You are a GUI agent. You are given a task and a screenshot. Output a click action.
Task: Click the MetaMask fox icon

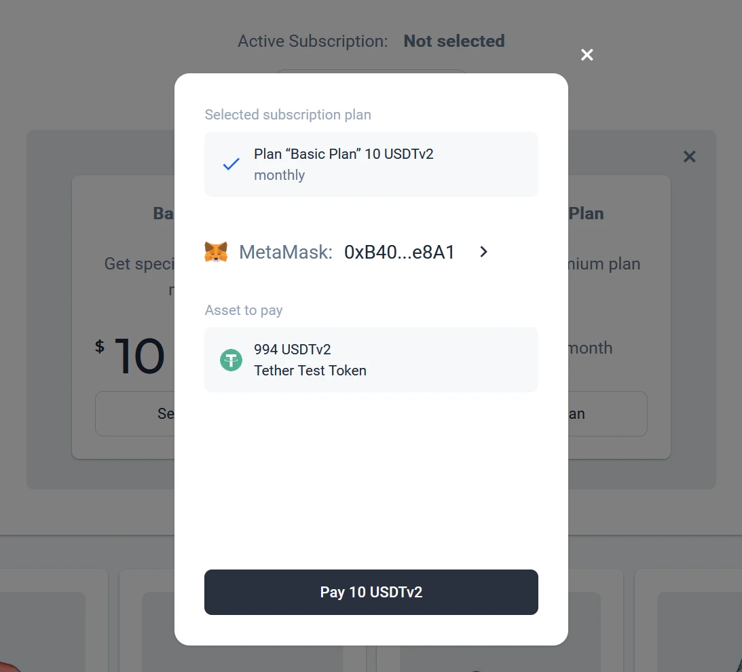(216, 253)
